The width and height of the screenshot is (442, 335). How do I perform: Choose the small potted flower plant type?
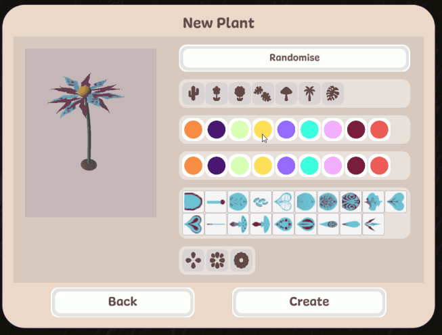[x=217, y=94]
